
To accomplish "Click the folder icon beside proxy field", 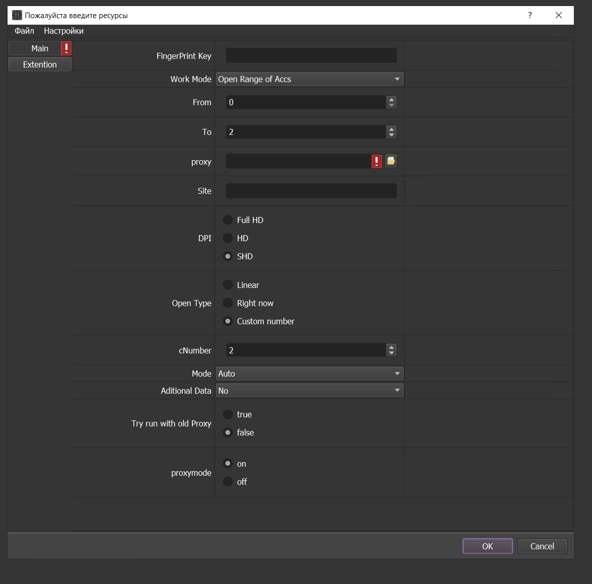I will 391,161.
